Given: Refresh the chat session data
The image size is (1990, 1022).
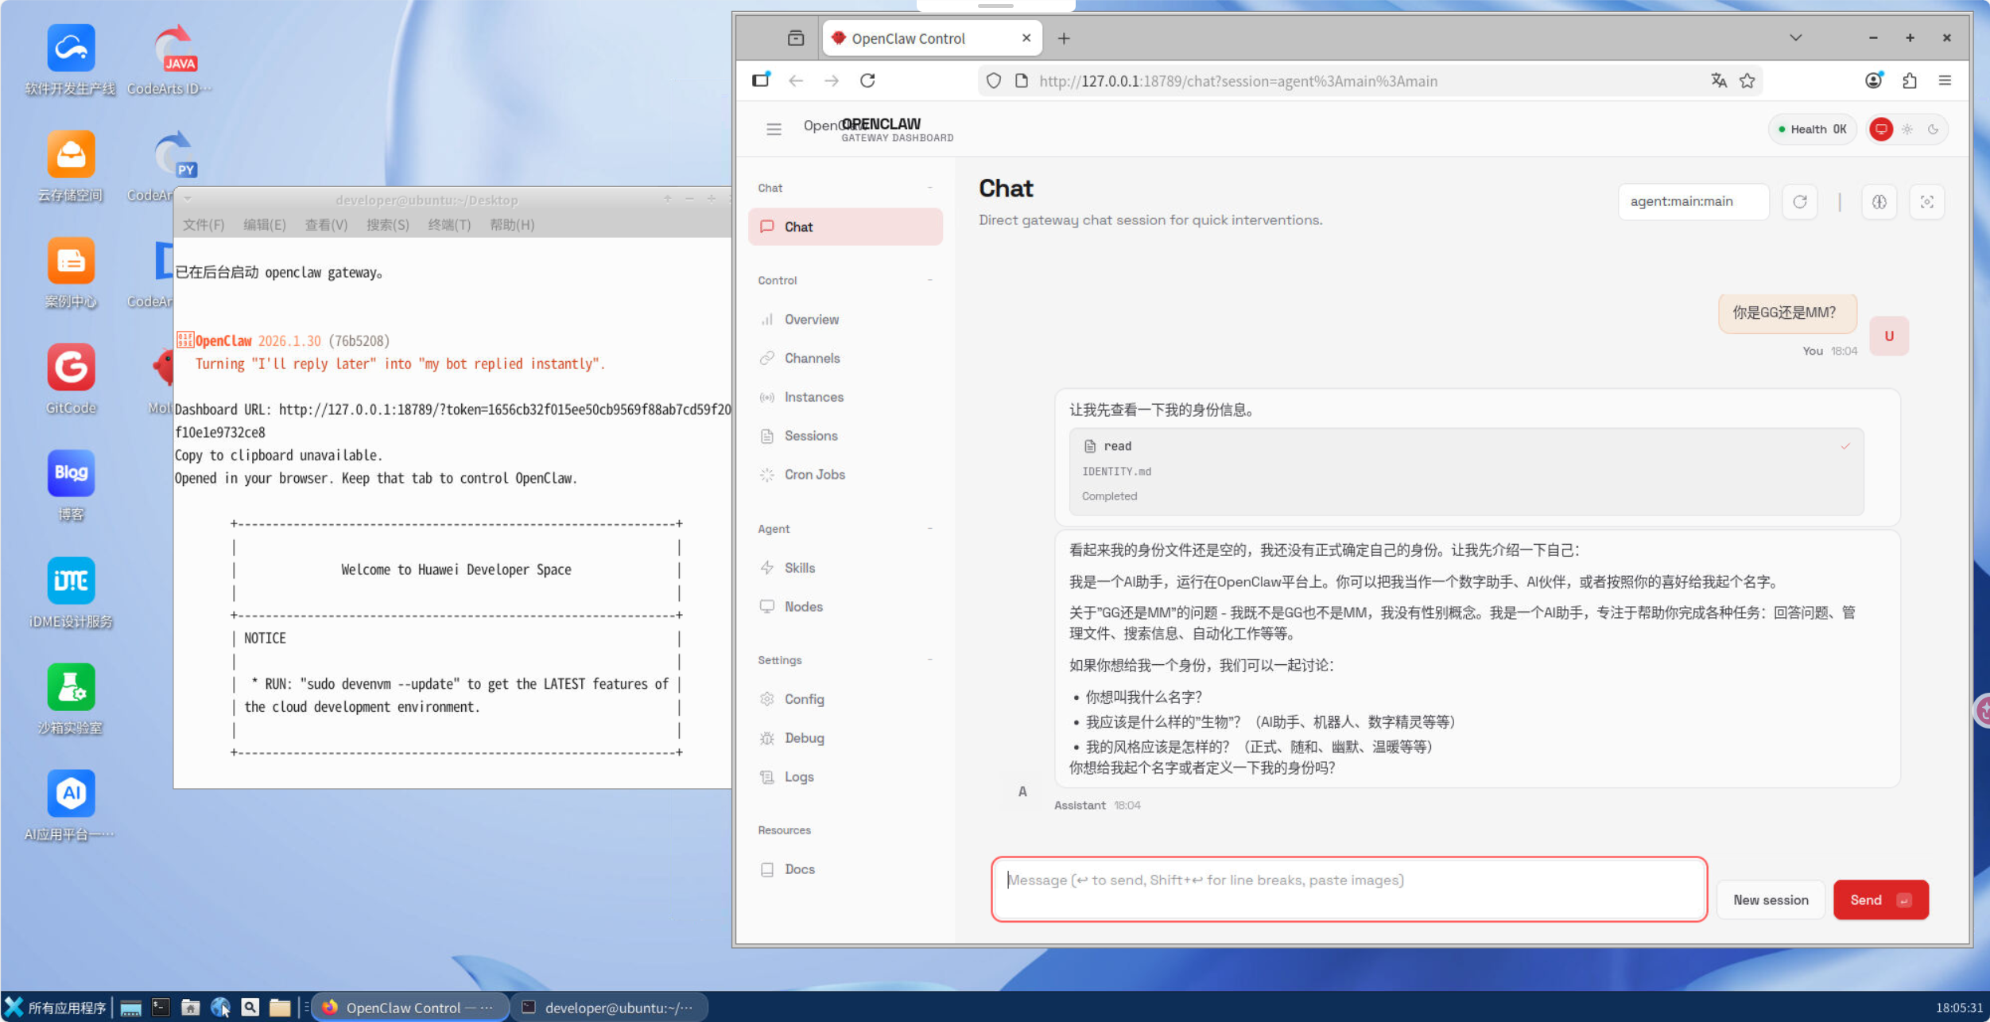Looking at the screenshot, I should pyautogui.click(x=1800, y=202).
